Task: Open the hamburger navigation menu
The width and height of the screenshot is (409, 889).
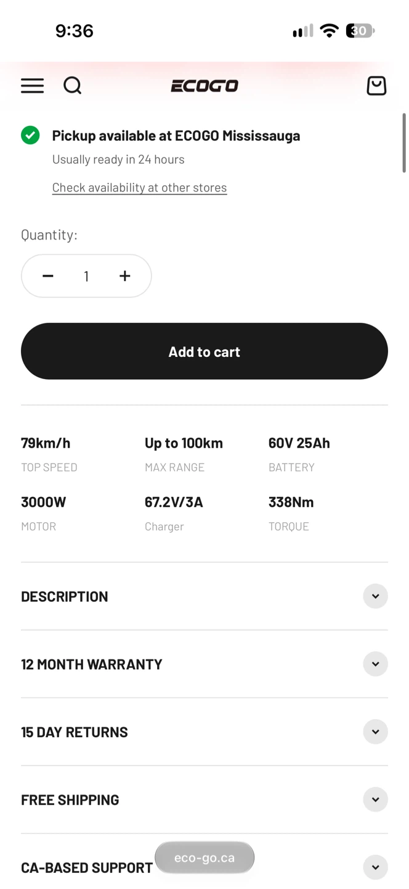Action: click(33, 86)
